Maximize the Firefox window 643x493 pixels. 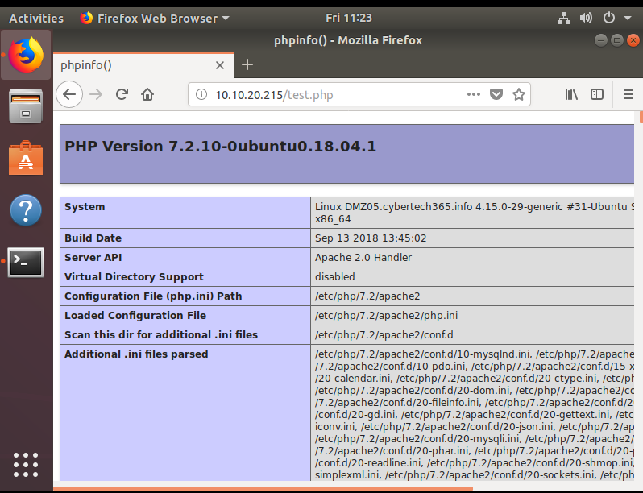(x=616, y=40)
